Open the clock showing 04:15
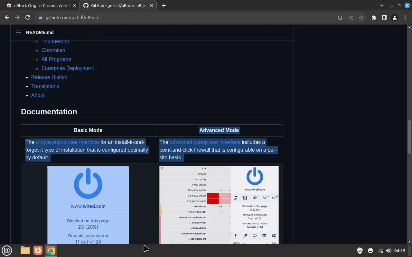 pos(400,251)
